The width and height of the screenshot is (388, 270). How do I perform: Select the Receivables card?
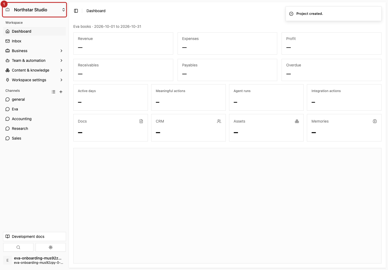(123, 70)
